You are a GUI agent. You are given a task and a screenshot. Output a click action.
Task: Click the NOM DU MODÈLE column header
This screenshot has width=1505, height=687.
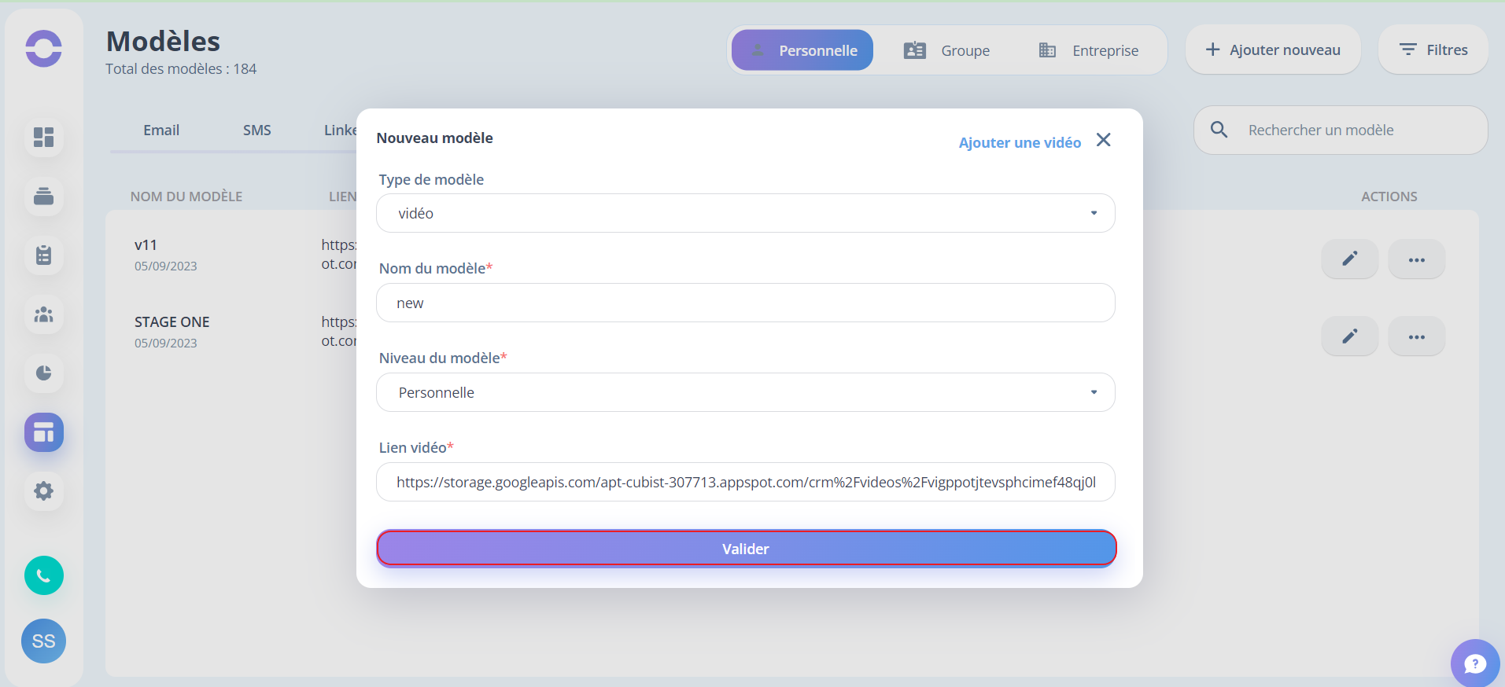tap(186, 197)
